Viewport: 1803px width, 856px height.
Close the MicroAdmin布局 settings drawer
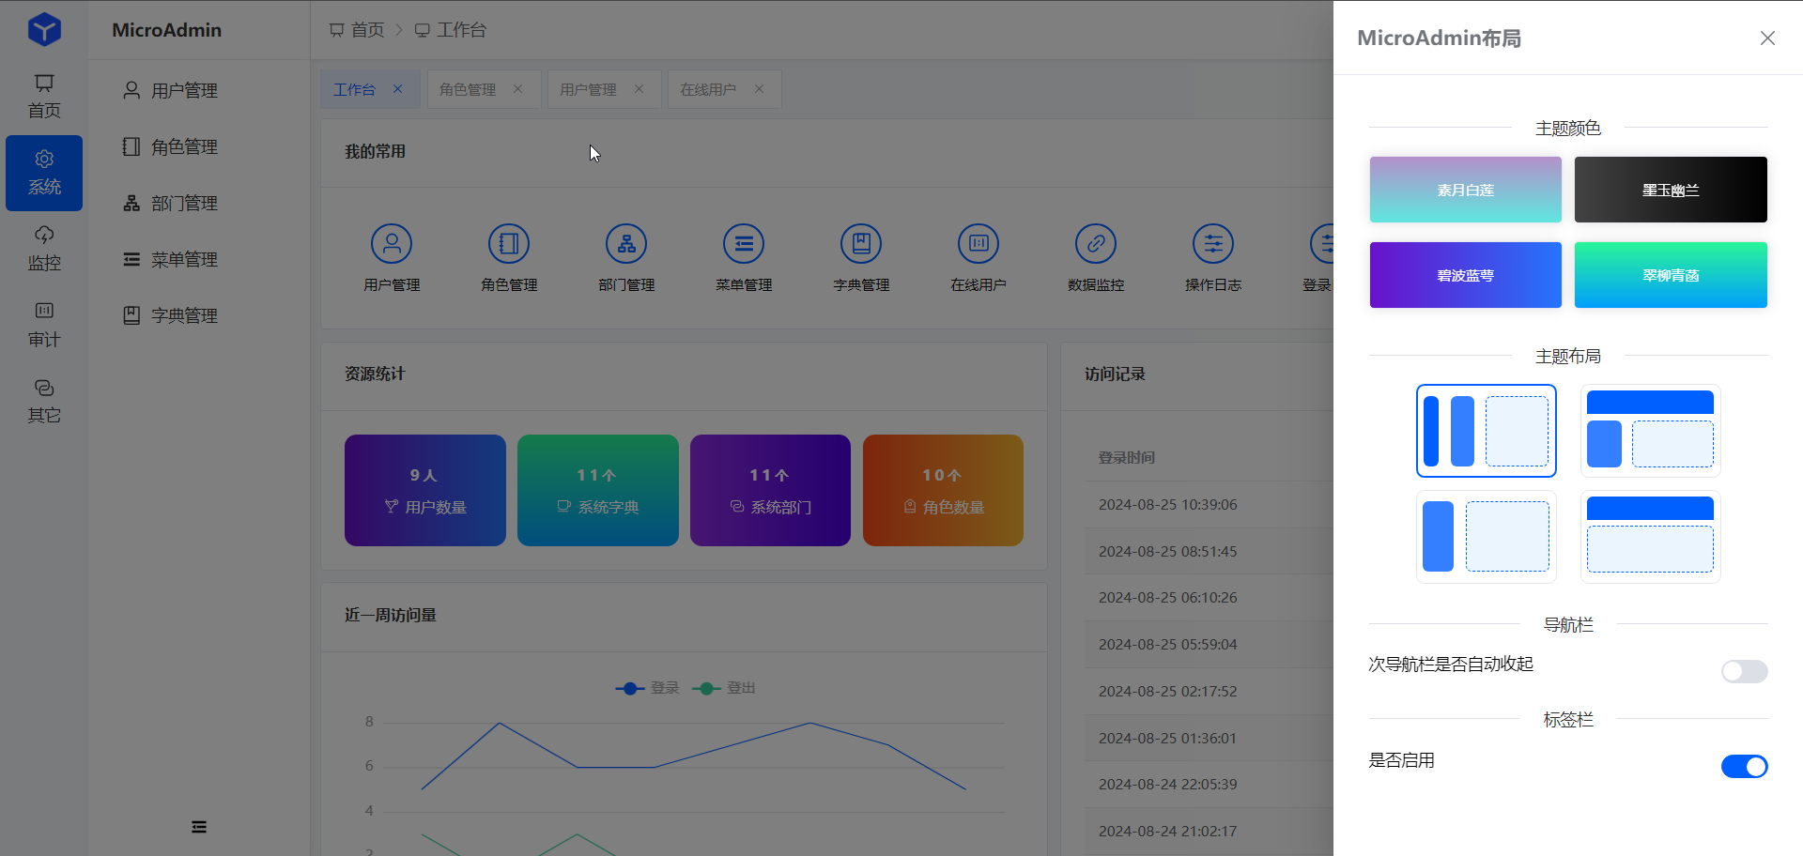pos(1767,38)
